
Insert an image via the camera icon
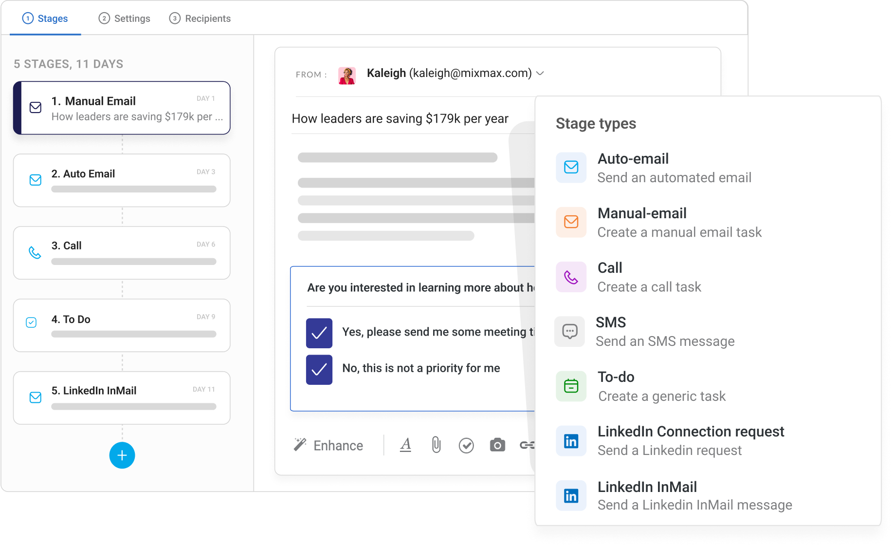[497, 445]
